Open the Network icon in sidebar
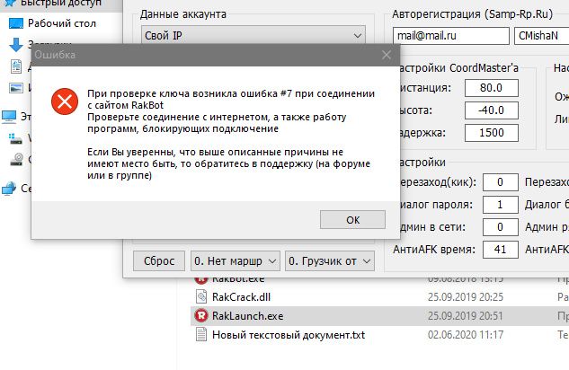Viewport: 569px width, 370px height. (x=9, y=189)
